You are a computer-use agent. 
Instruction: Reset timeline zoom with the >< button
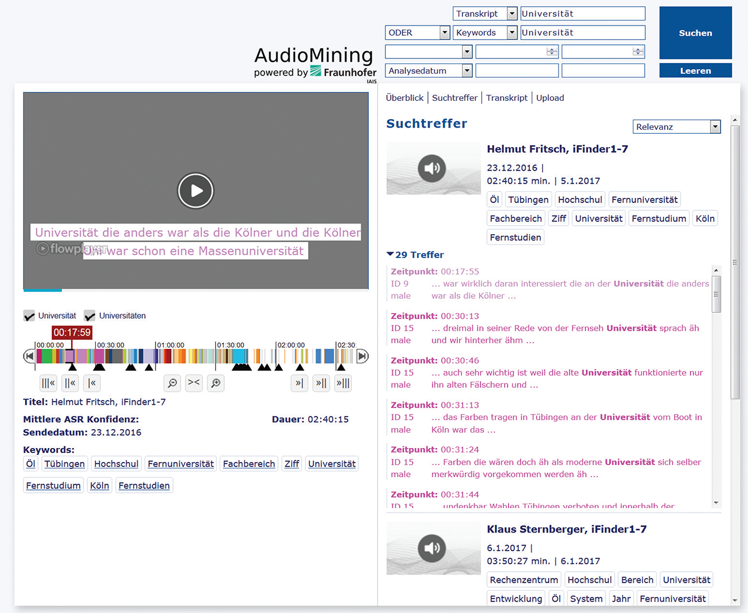point(194,383)
